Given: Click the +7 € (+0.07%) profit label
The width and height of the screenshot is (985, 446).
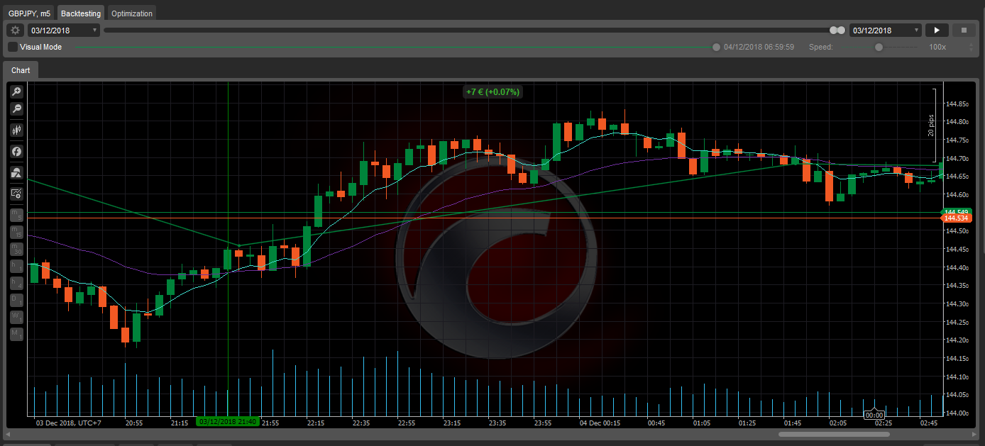Looking at the screenshot, I should pyautogui.click(x=492, y=92).
